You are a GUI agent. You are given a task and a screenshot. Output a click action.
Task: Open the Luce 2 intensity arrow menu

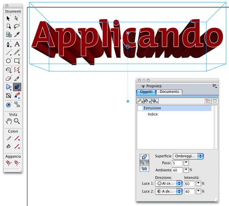tap(198, 191)
